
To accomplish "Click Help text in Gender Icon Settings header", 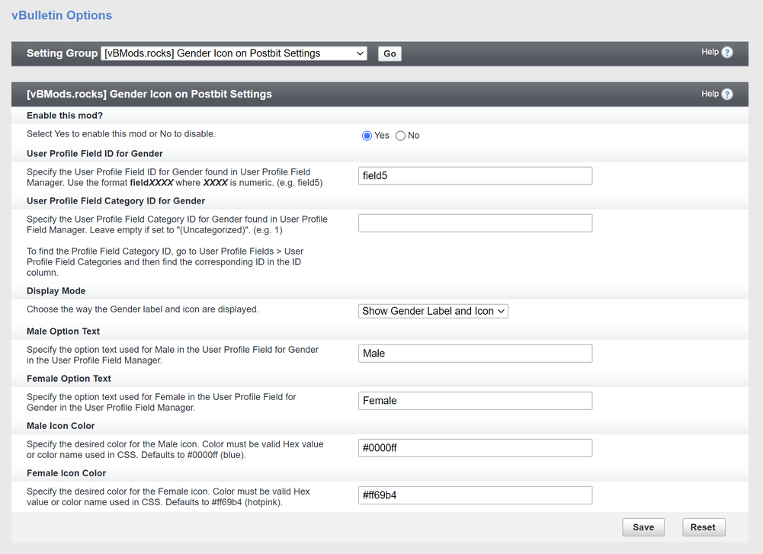I will pyautogui.click(x=710, y=94).
